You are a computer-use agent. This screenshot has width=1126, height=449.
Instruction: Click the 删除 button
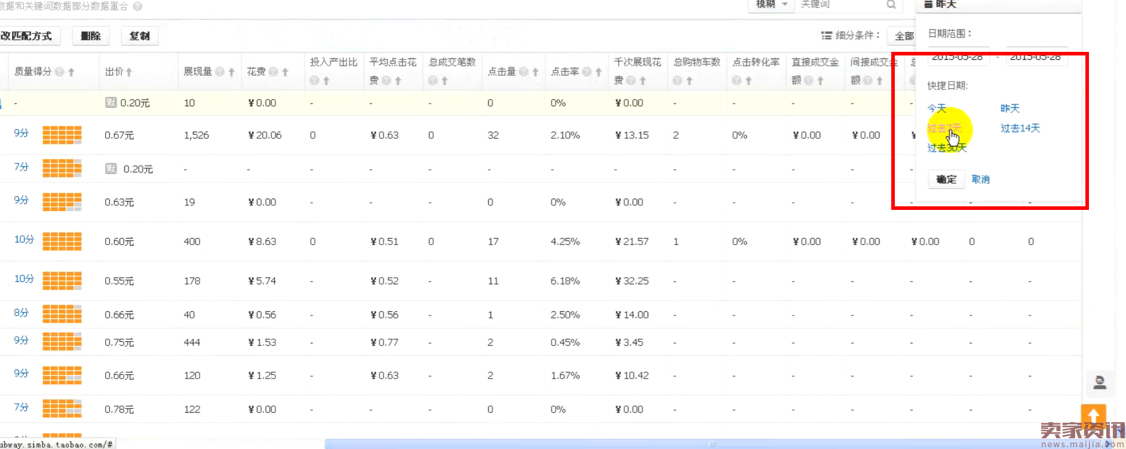click(x=91, y=36)
